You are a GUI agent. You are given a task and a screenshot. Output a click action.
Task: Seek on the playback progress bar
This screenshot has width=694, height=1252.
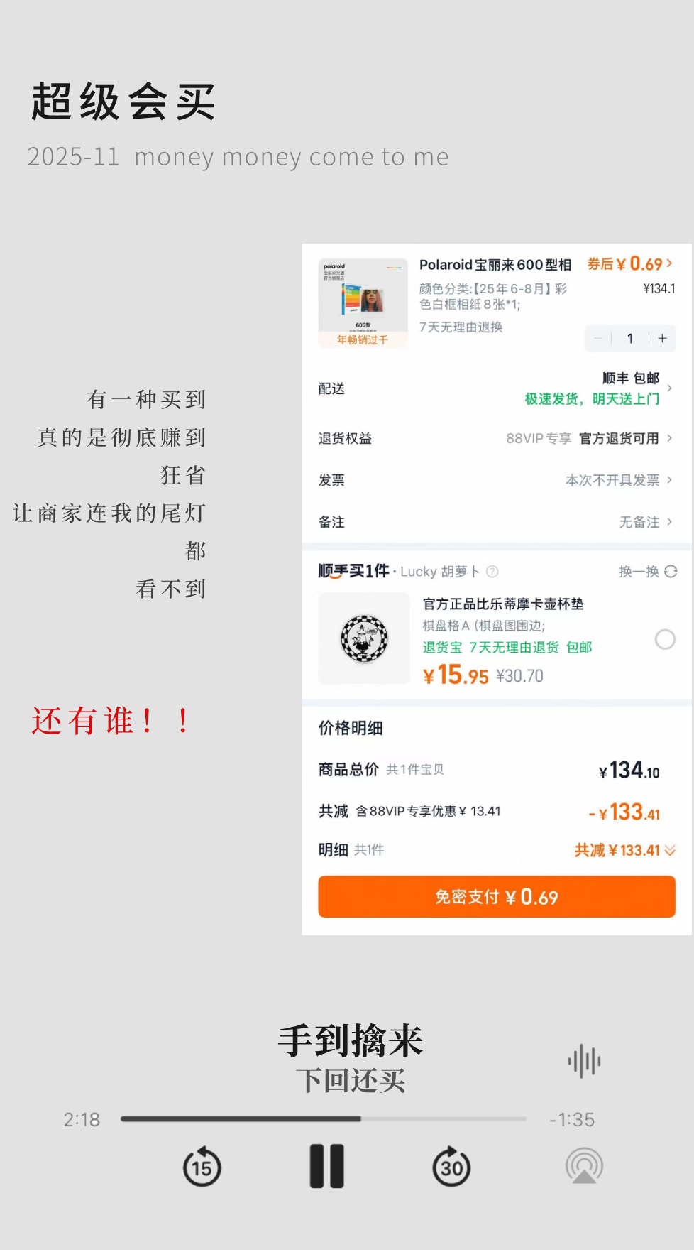point(324,1119)
